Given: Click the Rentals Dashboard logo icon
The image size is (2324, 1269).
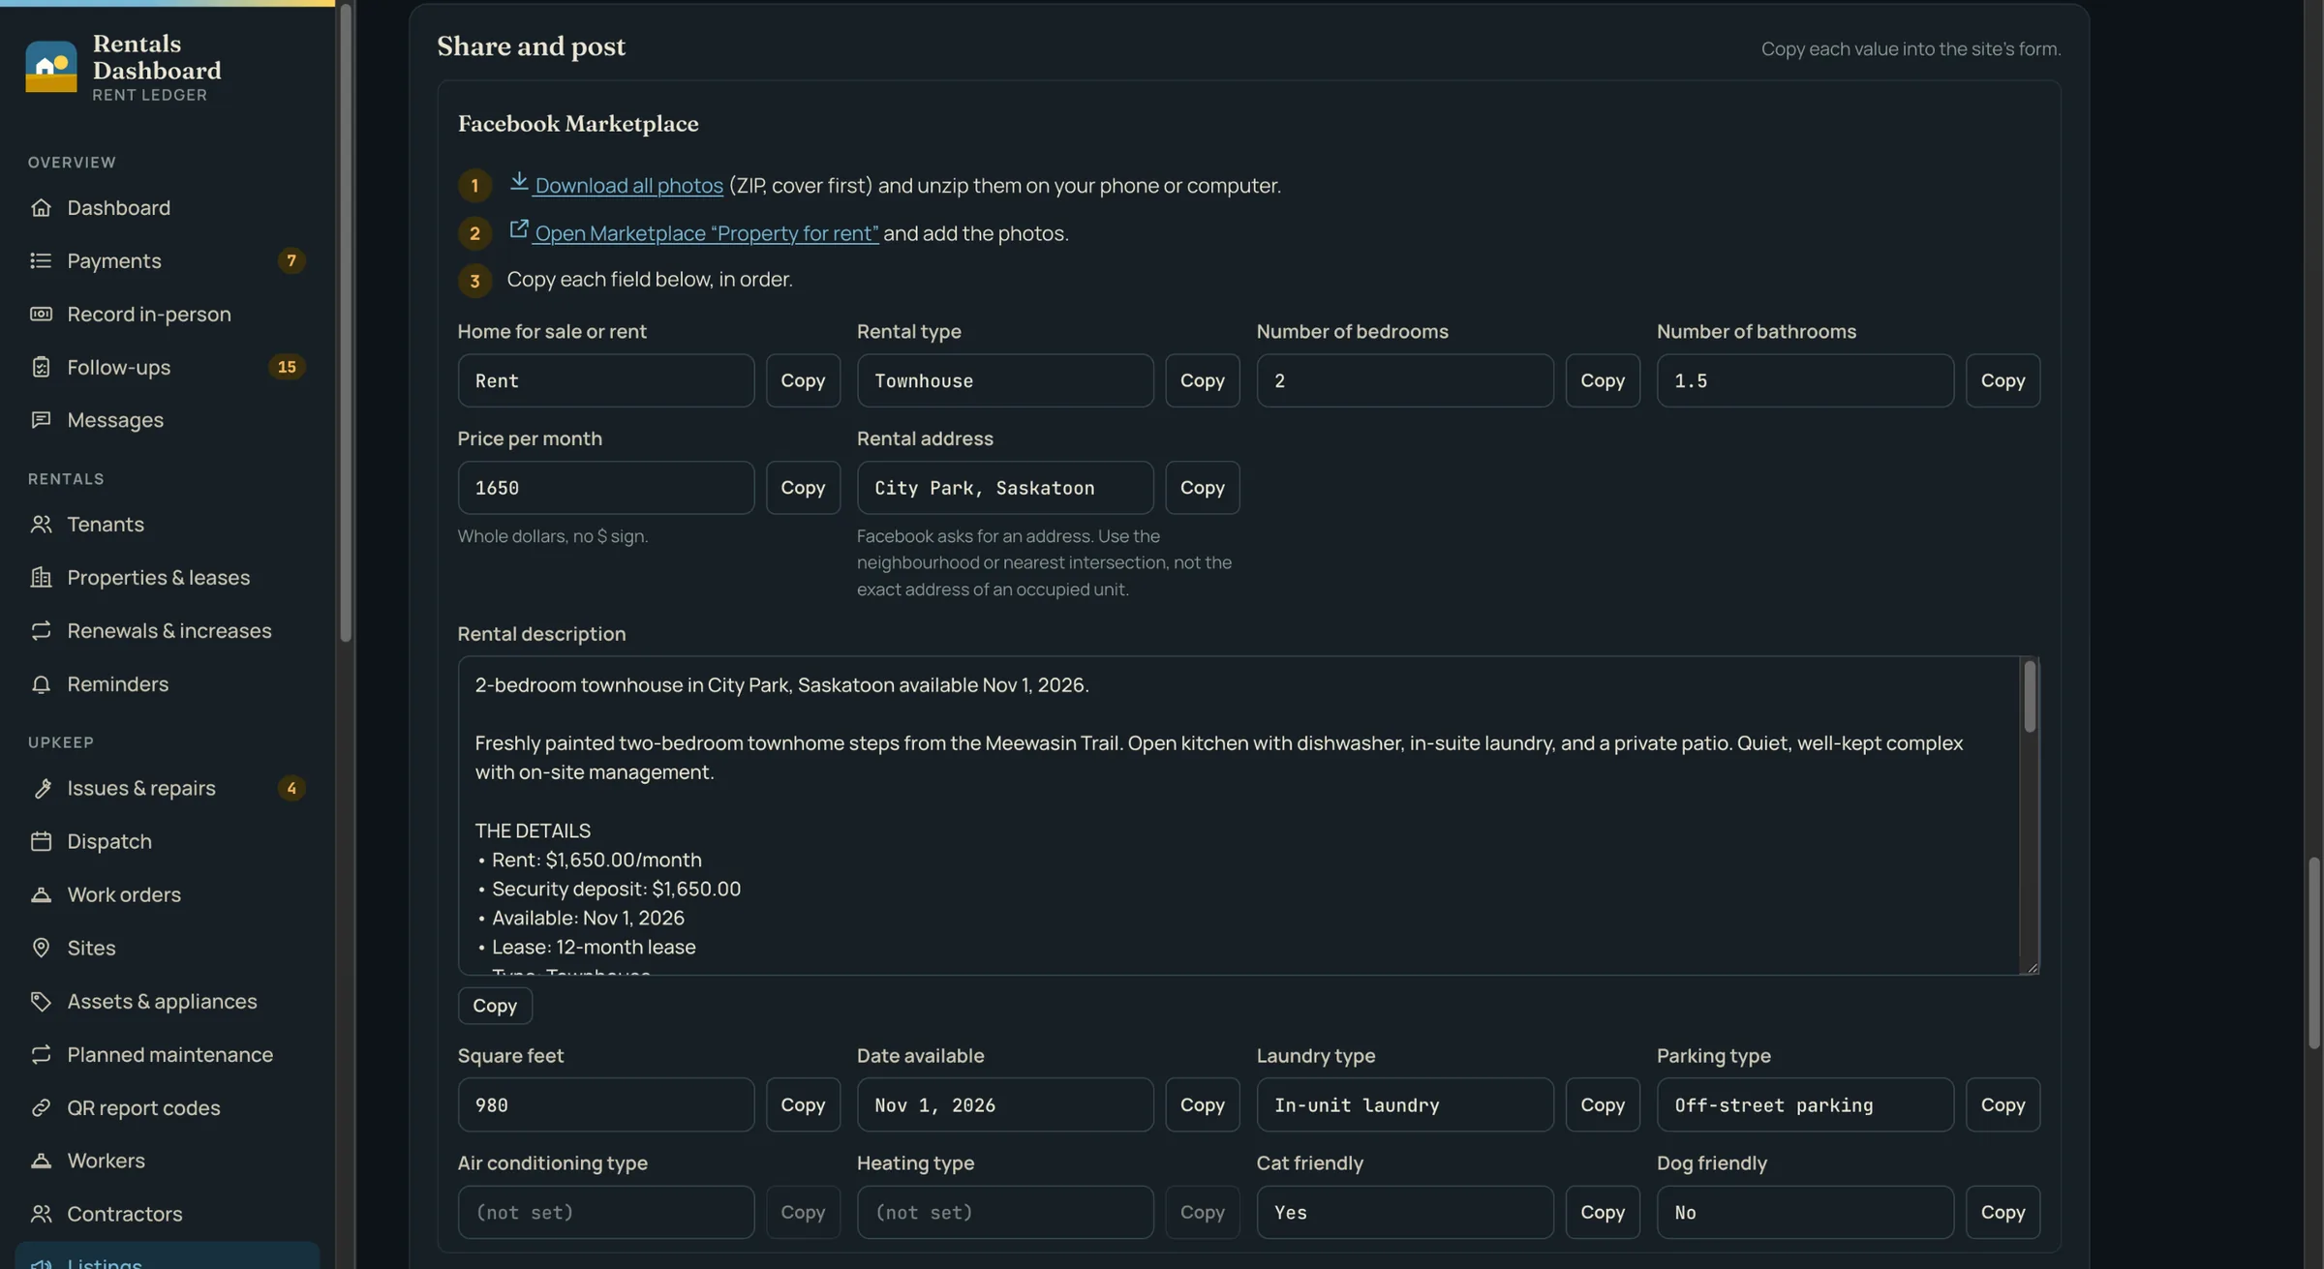Looking at the screenshot, I should (50, 67).
